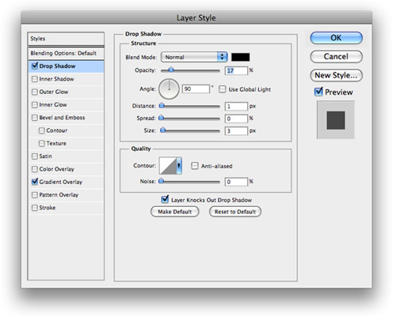The width and height of the screenshot is (400, 316).
Task: Uncheck Layer Knocks Out Drop Shadow
Action: (165, 199)
